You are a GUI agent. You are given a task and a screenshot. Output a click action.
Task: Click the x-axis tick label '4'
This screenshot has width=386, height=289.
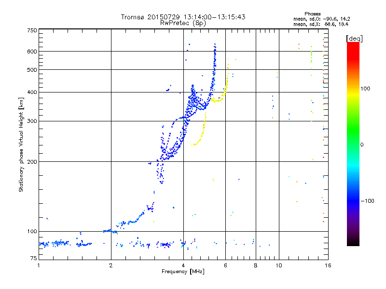pyautogui.click(x=183, y=265)
